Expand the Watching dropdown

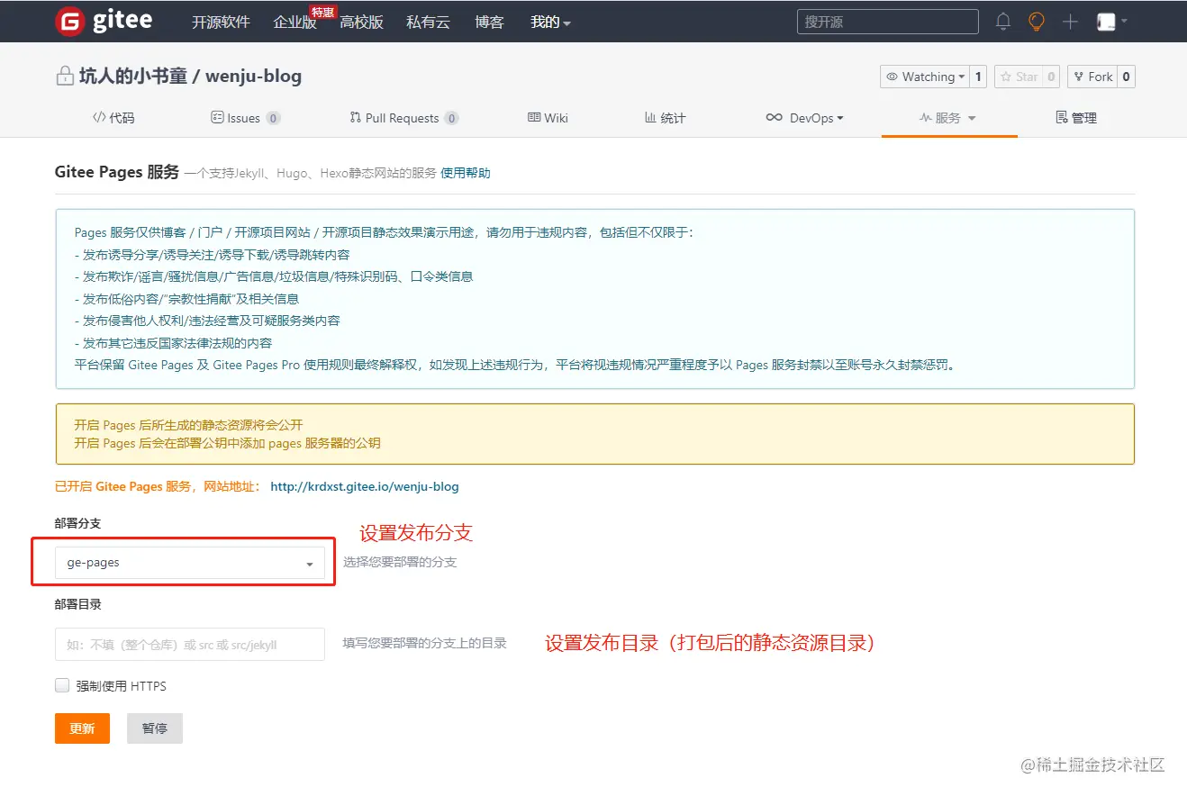tap(924, 77)
